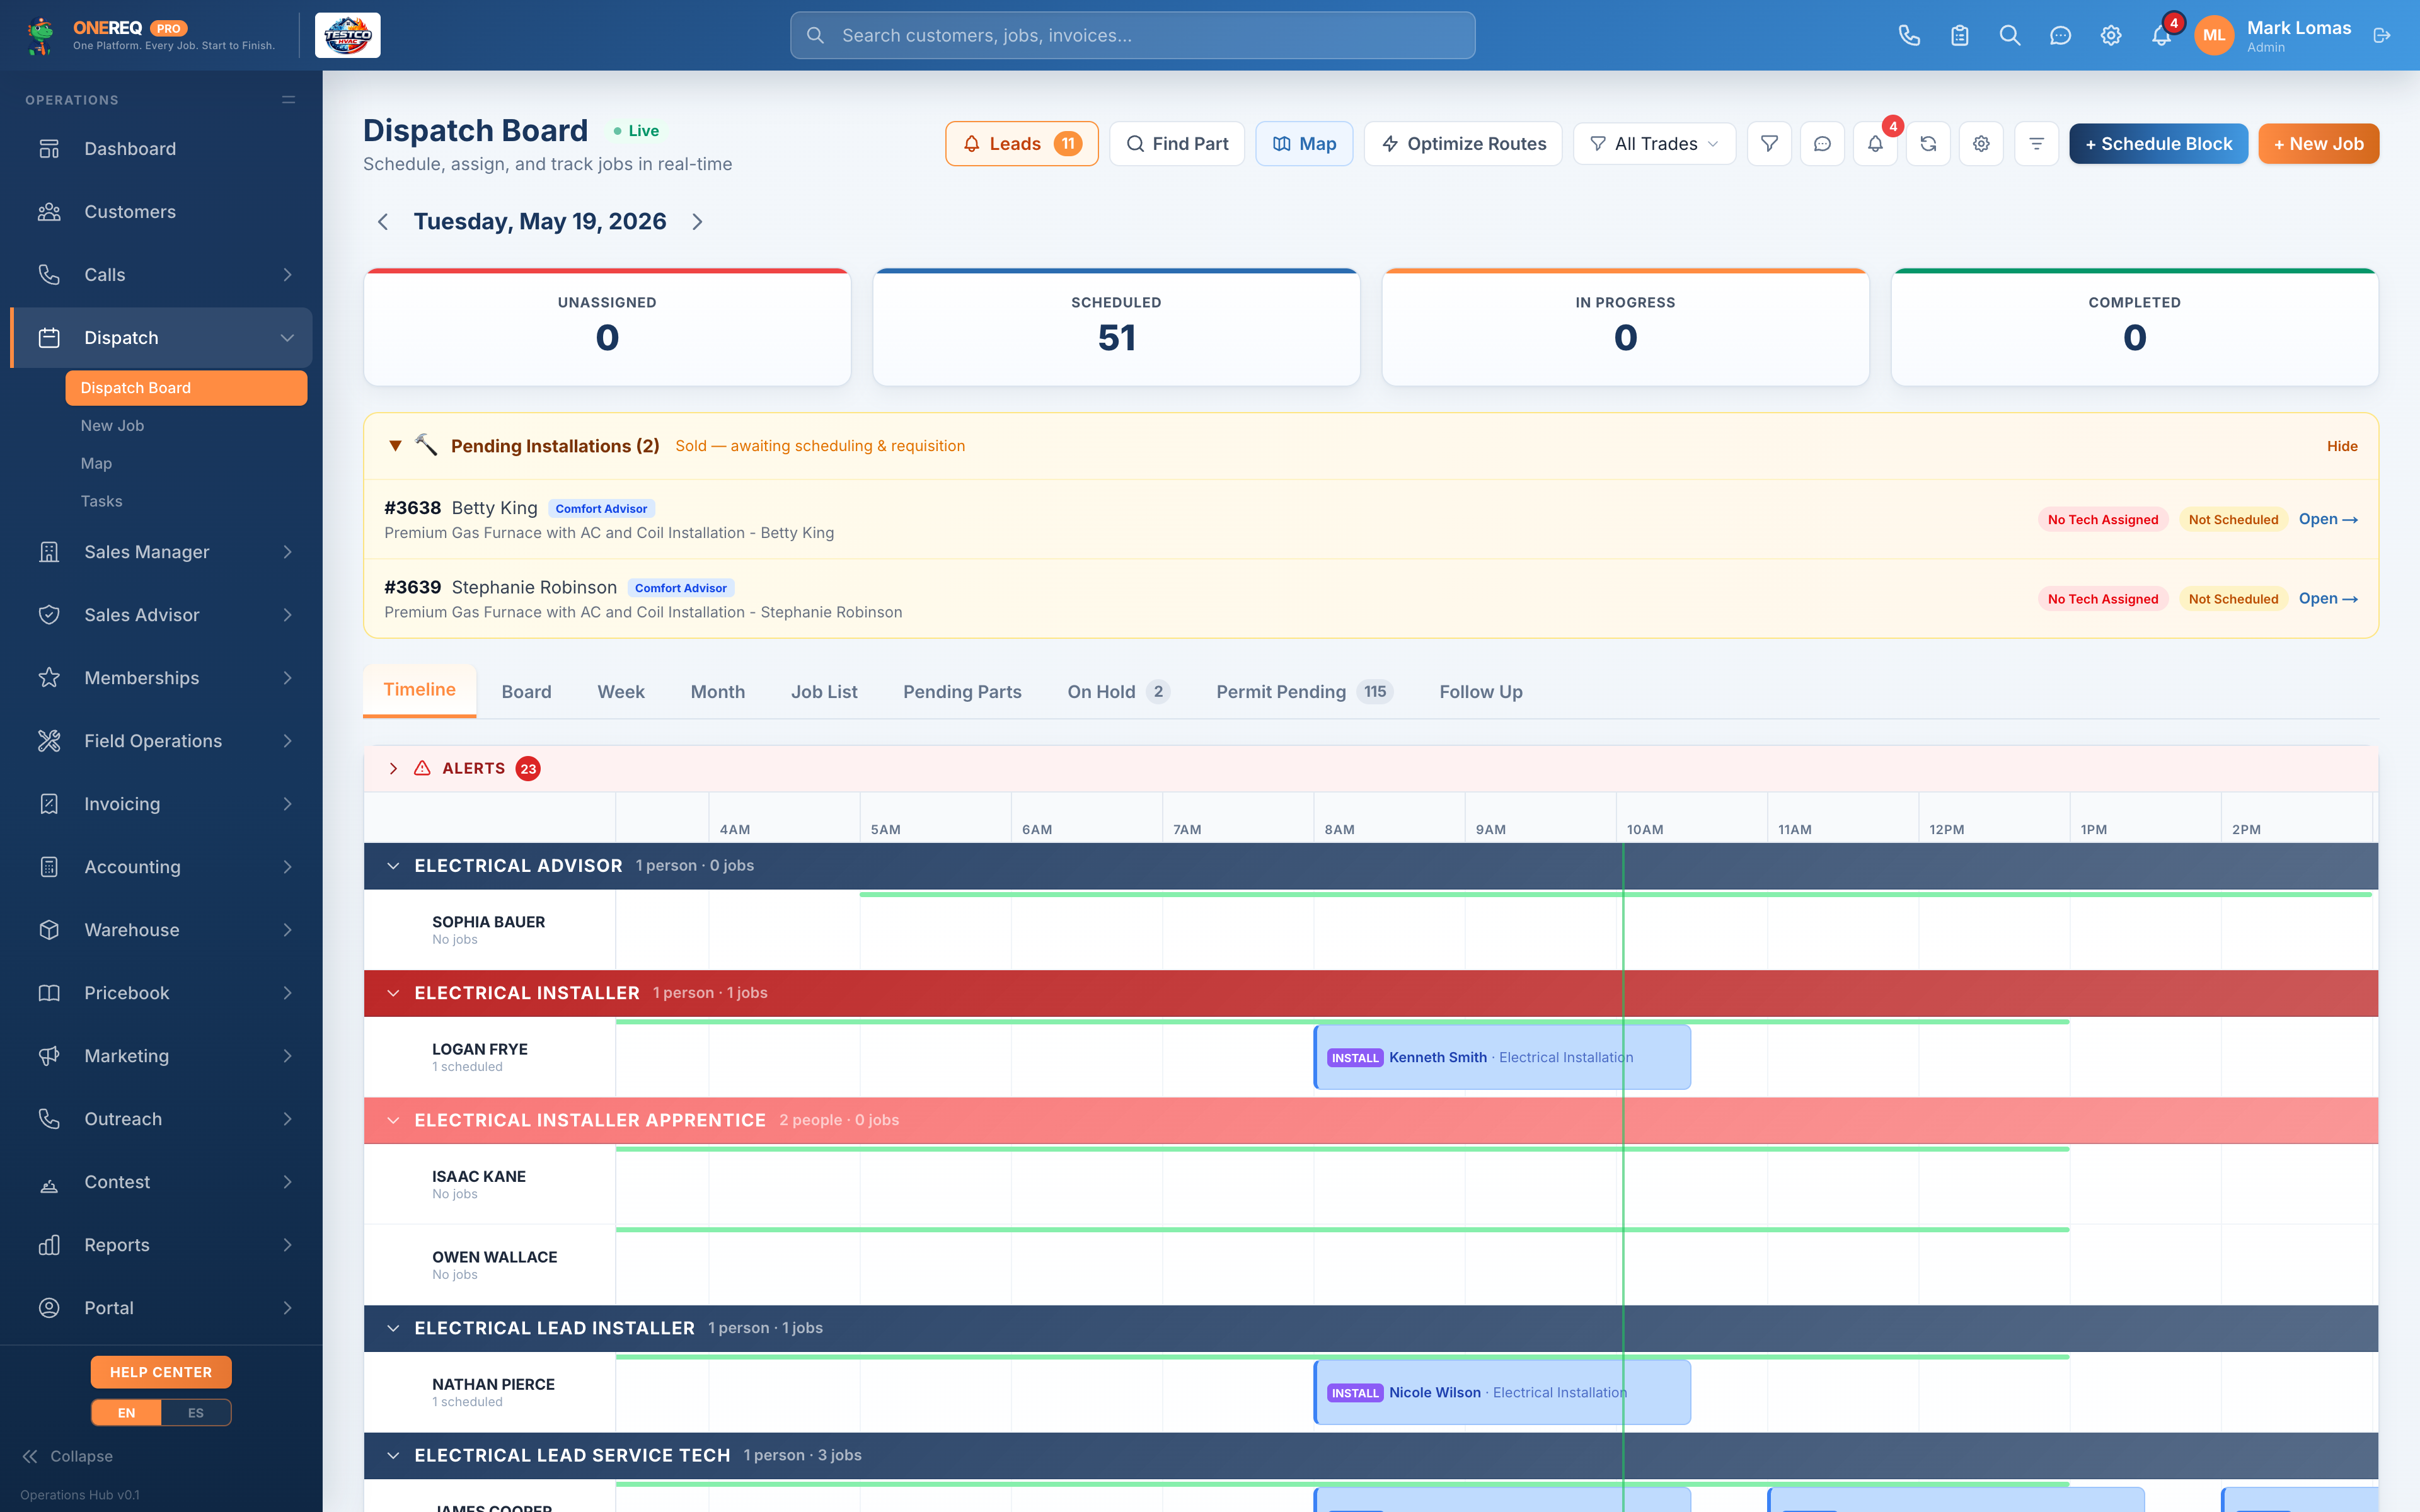2420x1512 pixels.
Task: Open the clipboard tasks icon in header
Action: [x=1959, y=35]
